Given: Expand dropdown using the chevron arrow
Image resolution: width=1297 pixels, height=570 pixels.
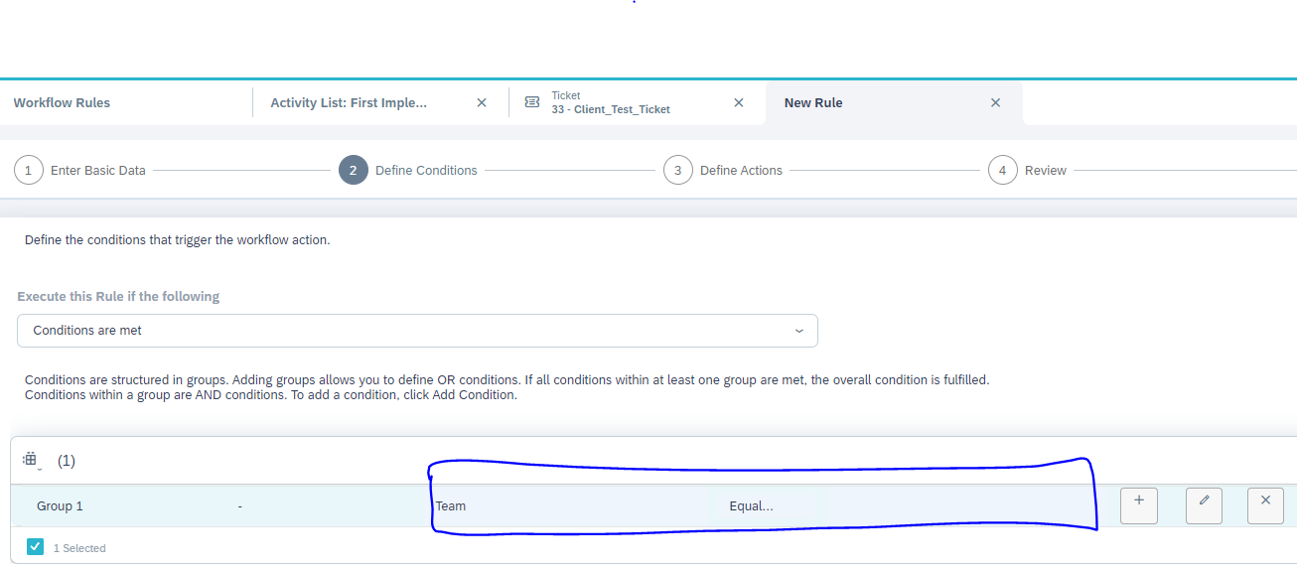Looking at the screenshot, I should click(x=799, y=331).
